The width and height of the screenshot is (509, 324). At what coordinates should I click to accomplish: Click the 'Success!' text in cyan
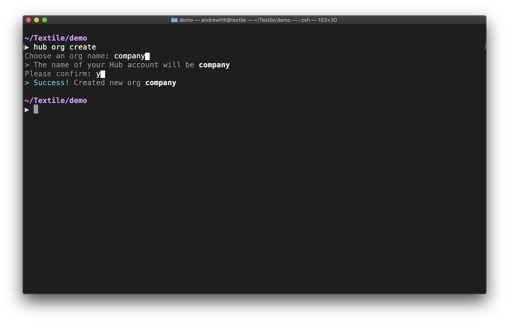point(51,83)
